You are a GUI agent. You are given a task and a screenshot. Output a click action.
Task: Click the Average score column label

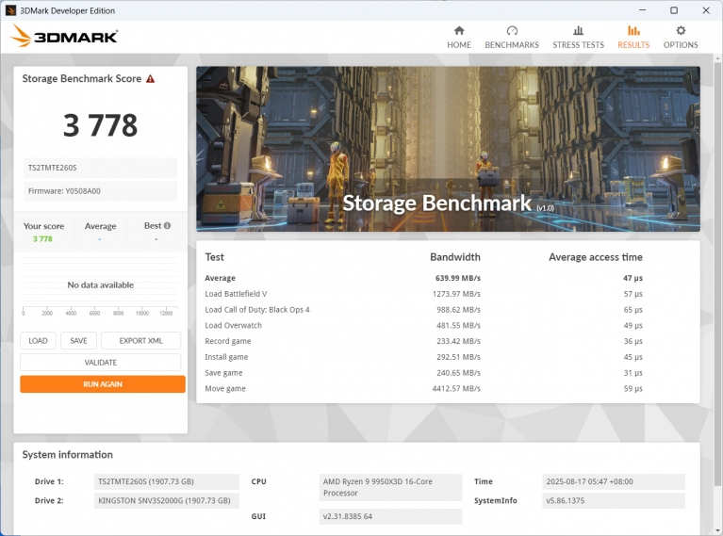coord(101,226)
